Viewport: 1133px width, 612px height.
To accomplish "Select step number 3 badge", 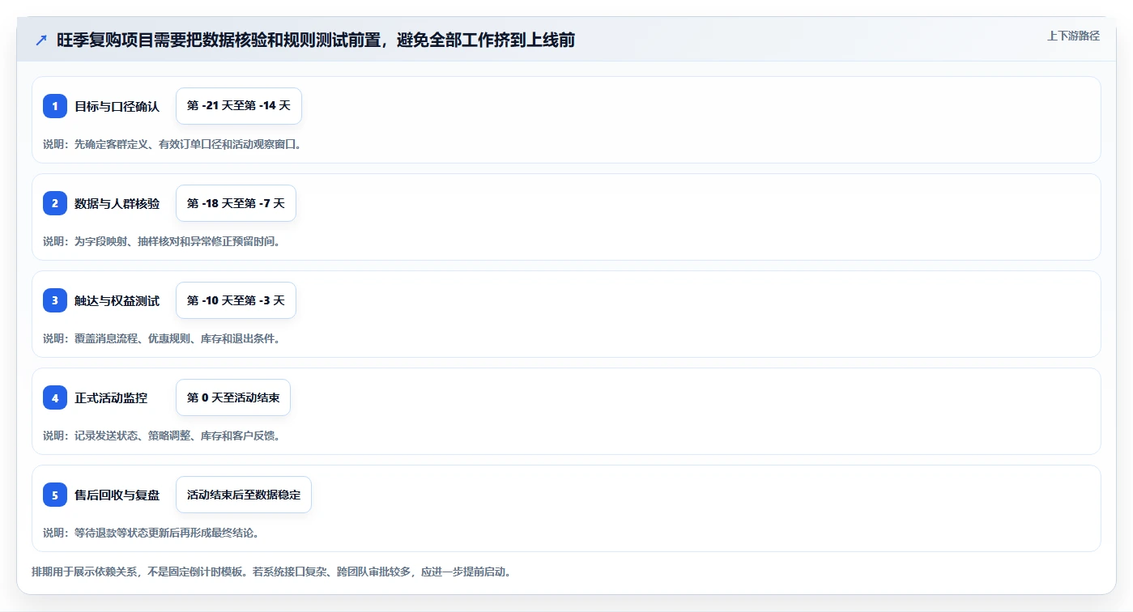I will [x=55, y=300].
